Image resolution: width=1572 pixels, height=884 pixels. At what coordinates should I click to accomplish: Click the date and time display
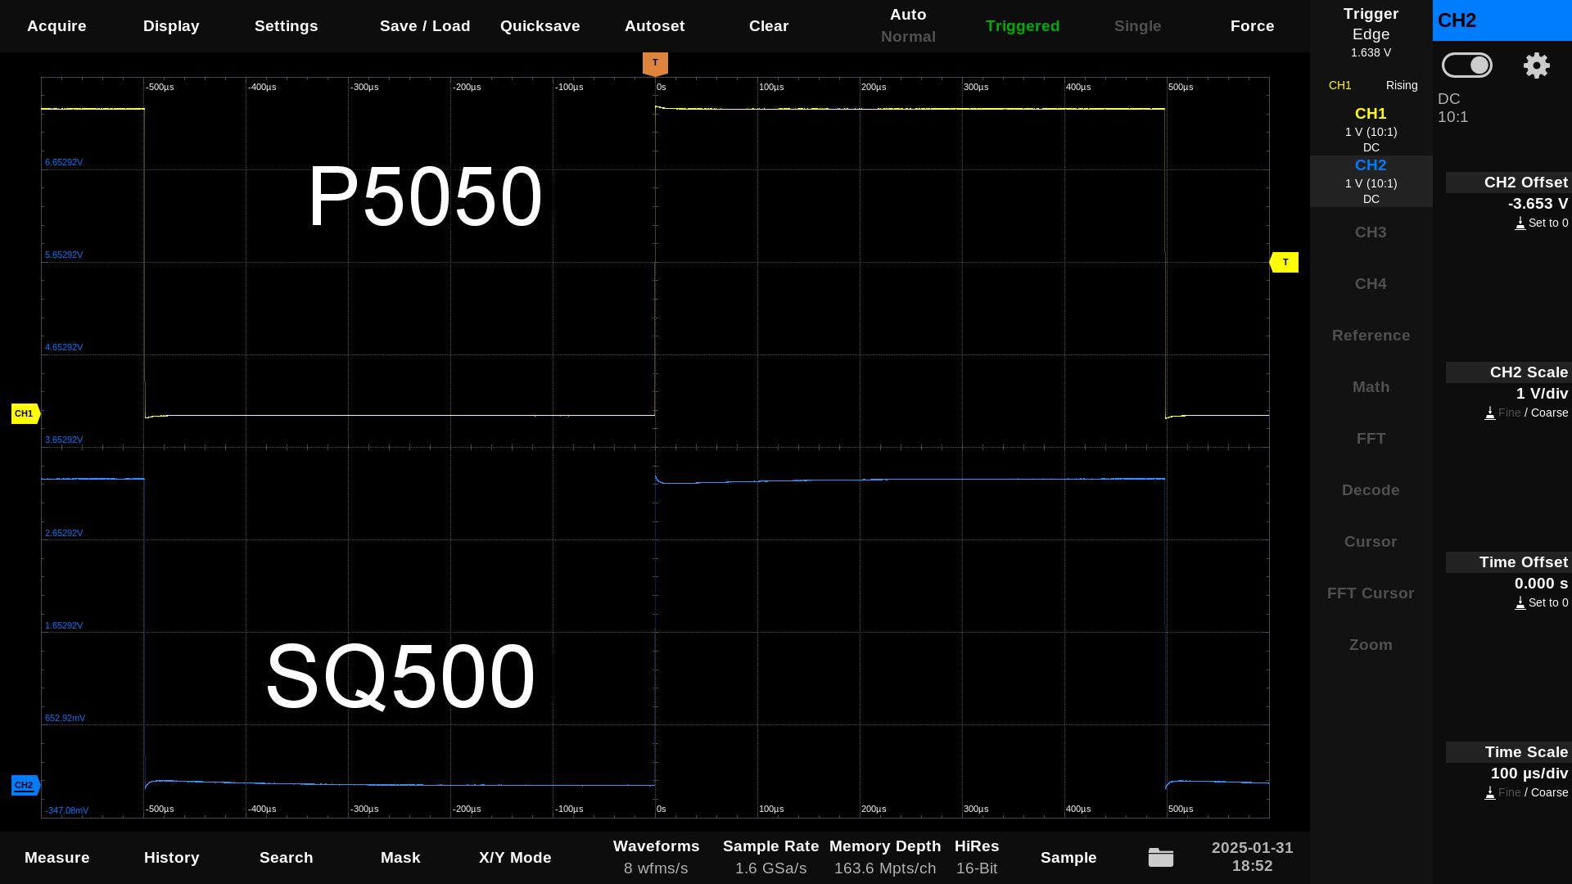click(1252, 857)
